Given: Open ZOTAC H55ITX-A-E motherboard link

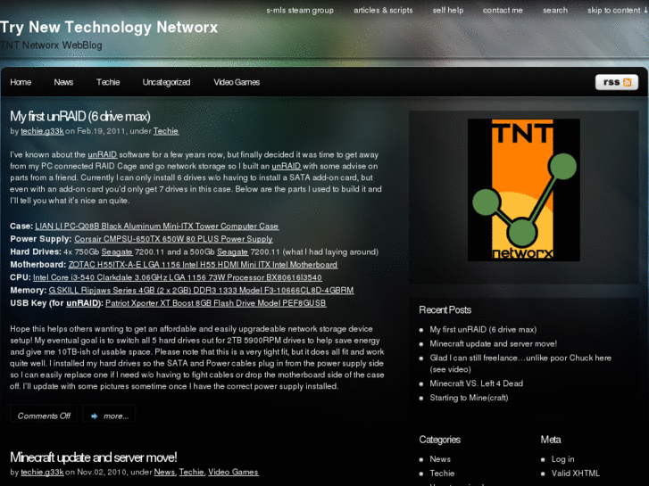Looking at the screenshot, I should tap(203, 265).
